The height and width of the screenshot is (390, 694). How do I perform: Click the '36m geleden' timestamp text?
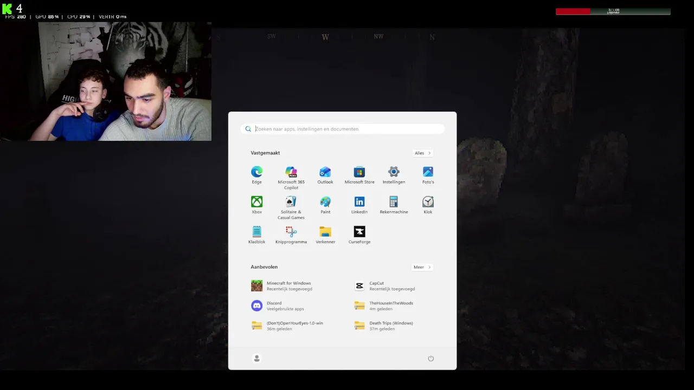[x=279, y=329]
